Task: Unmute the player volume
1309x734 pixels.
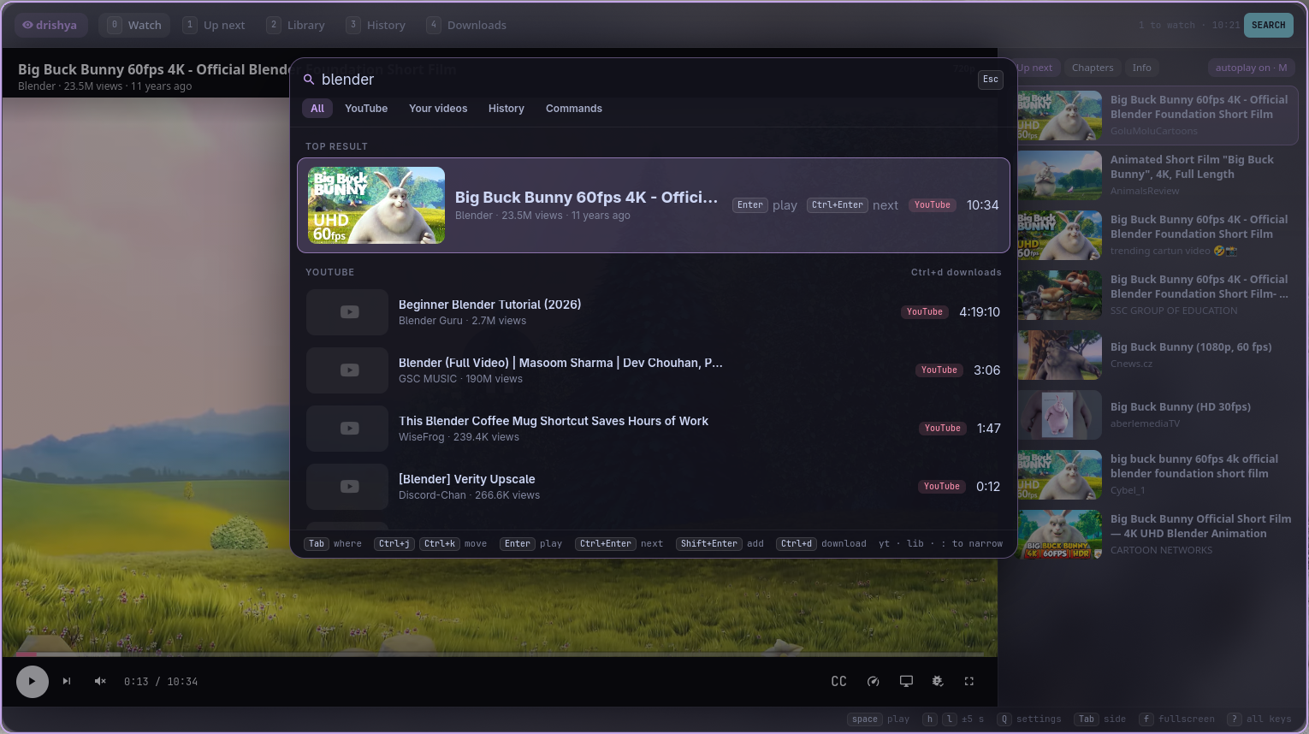Action: (100, 682)
